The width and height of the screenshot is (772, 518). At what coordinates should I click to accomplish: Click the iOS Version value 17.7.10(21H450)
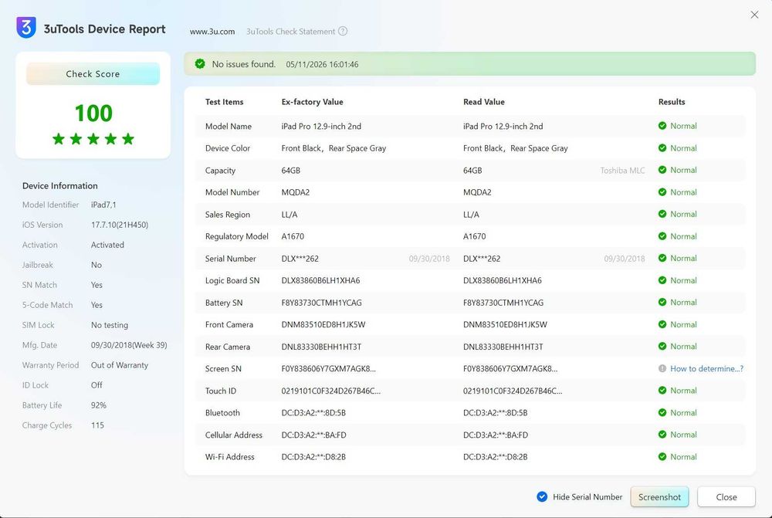click(120, 225)
